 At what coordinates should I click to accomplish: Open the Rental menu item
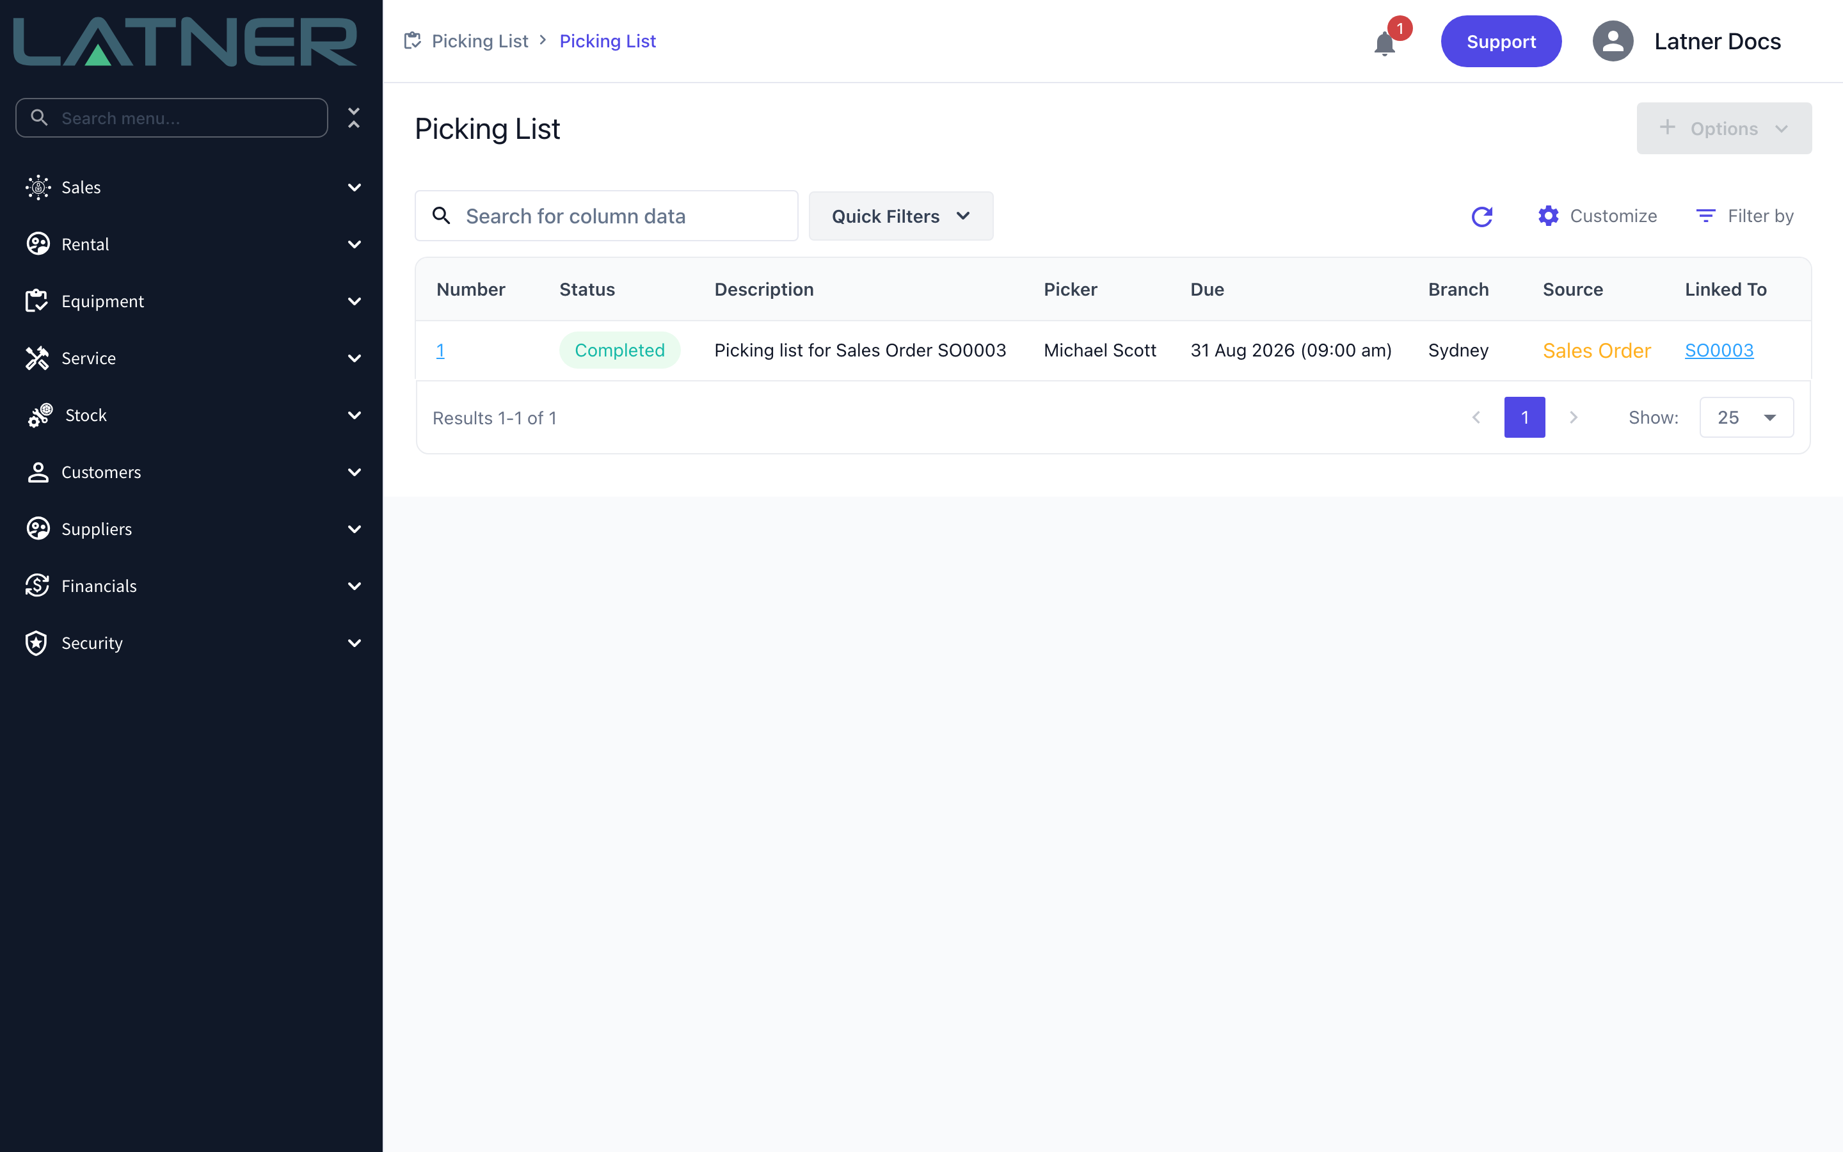tap(191, 244)
